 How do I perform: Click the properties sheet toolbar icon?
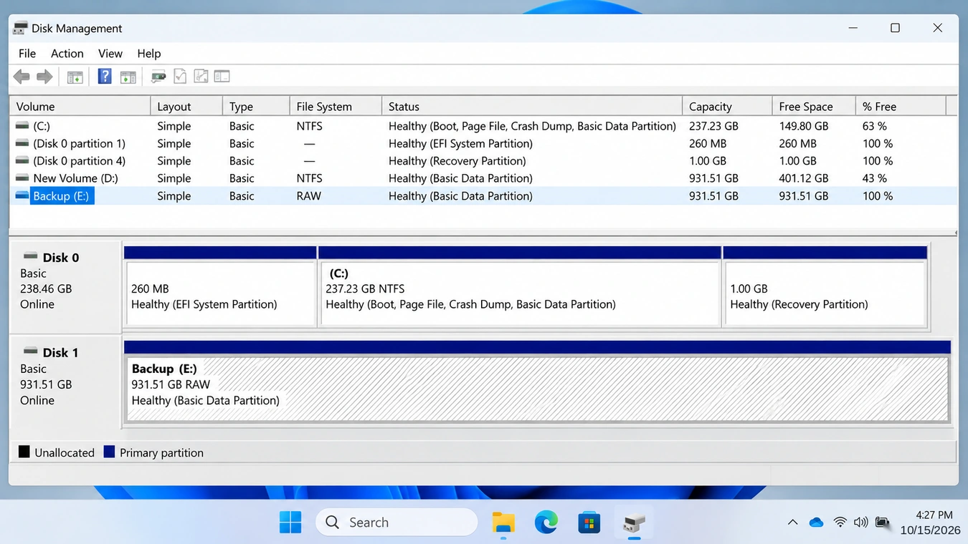pos(201,76)
